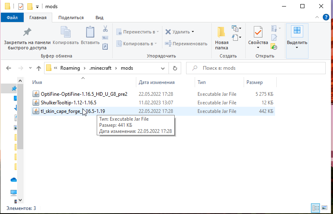Click the Удалить (Delete) button

point(178,32)
